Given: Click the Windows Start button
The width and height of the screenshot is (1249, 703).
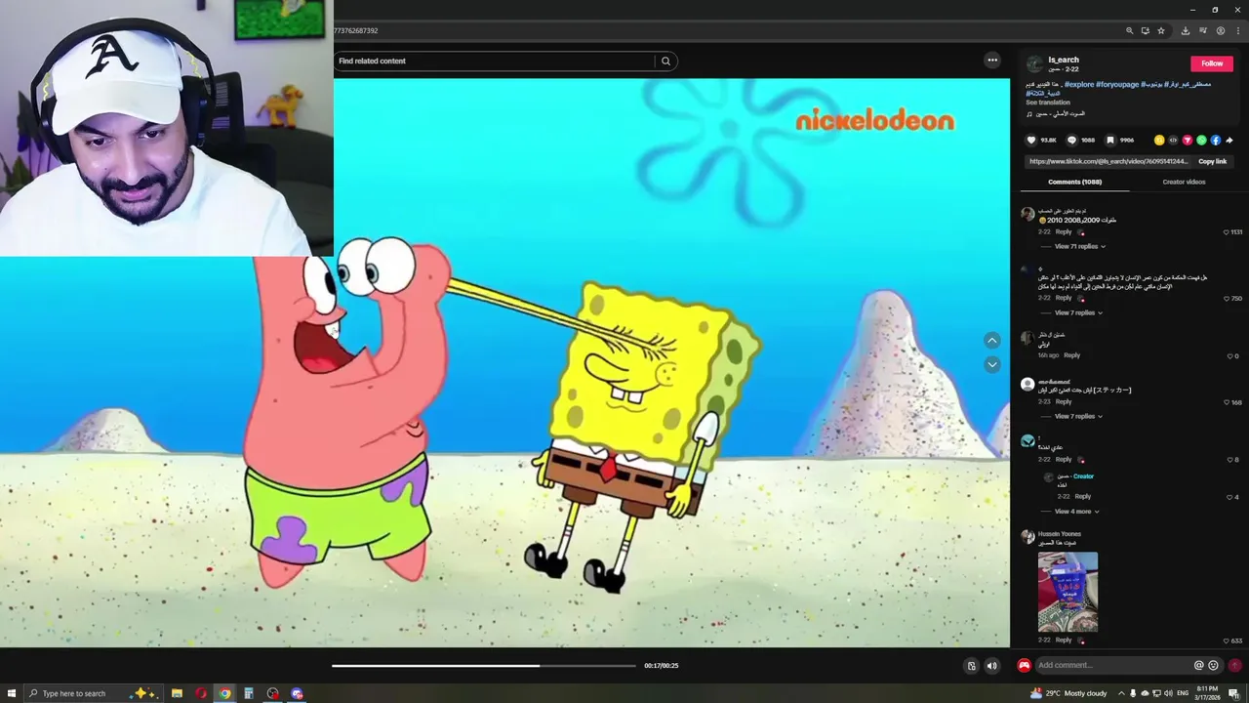Looking at the screenshot, I should click(12, 693).
